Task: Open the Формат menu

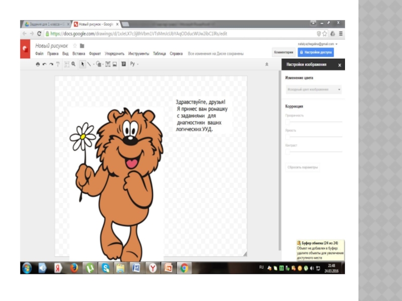Action: (95, 54)
